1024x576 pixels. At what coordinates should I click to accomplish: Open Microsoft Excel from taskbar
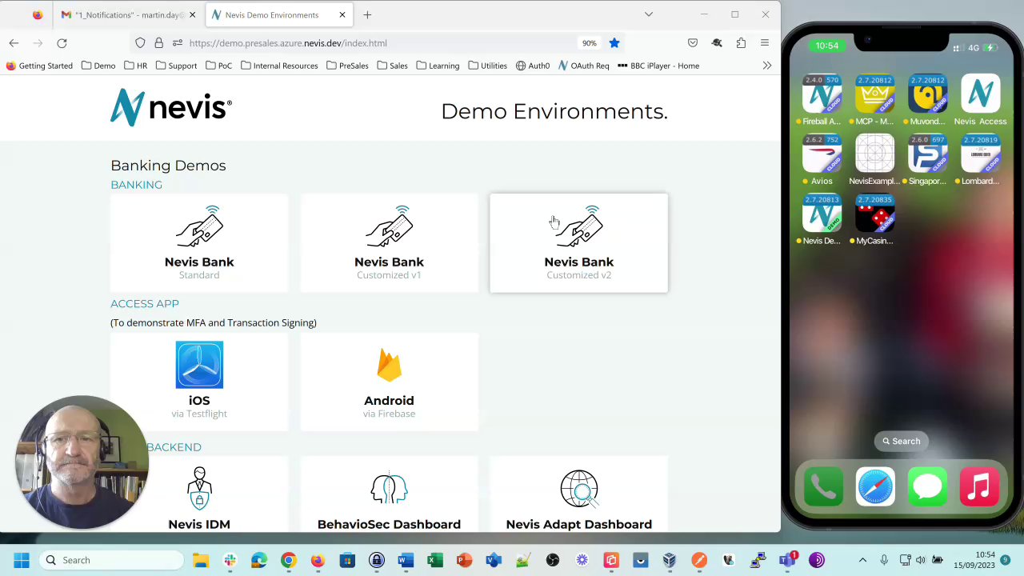pos(435,560)
